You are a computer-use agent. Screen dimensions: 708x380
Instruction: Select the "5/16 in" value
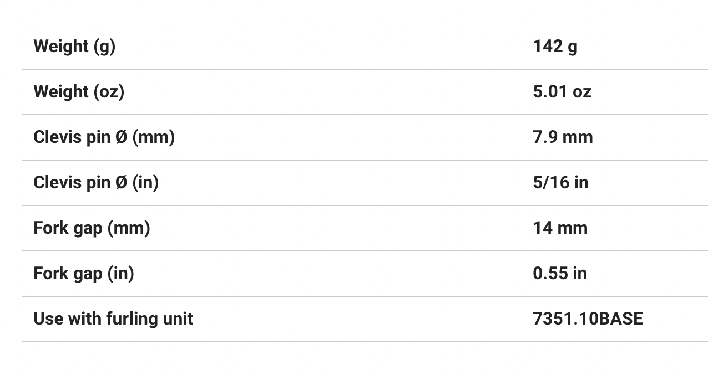tap(560, 182)
